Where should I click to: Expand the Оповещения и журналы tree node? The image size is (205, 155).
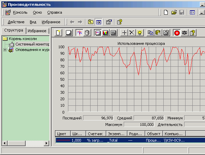pos(5,50)
